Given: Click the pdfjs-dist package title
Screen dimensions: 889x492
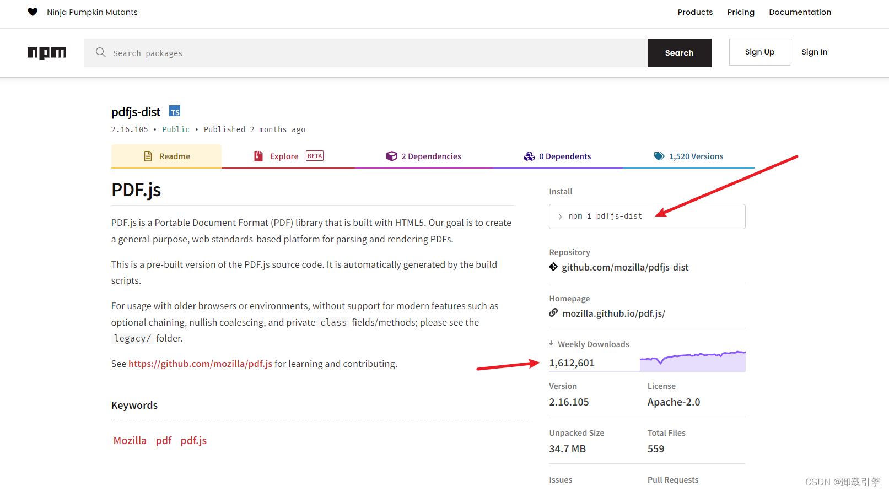Looking at the screenshot, I should (136, 112).
